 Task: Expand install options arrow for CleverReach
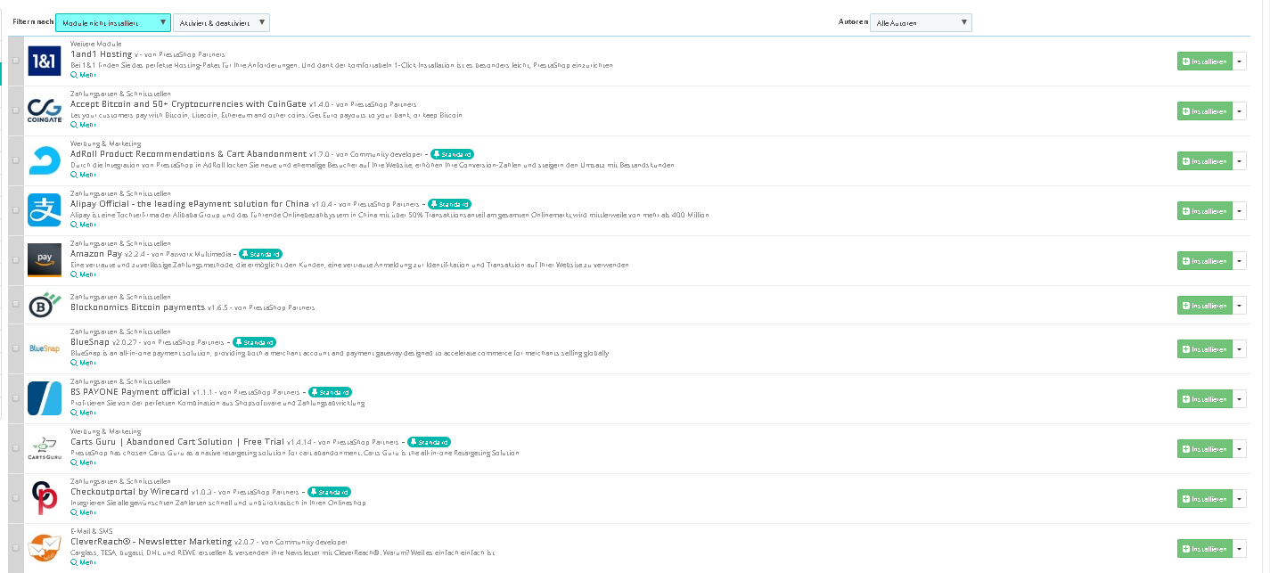tap(1240, 549)
